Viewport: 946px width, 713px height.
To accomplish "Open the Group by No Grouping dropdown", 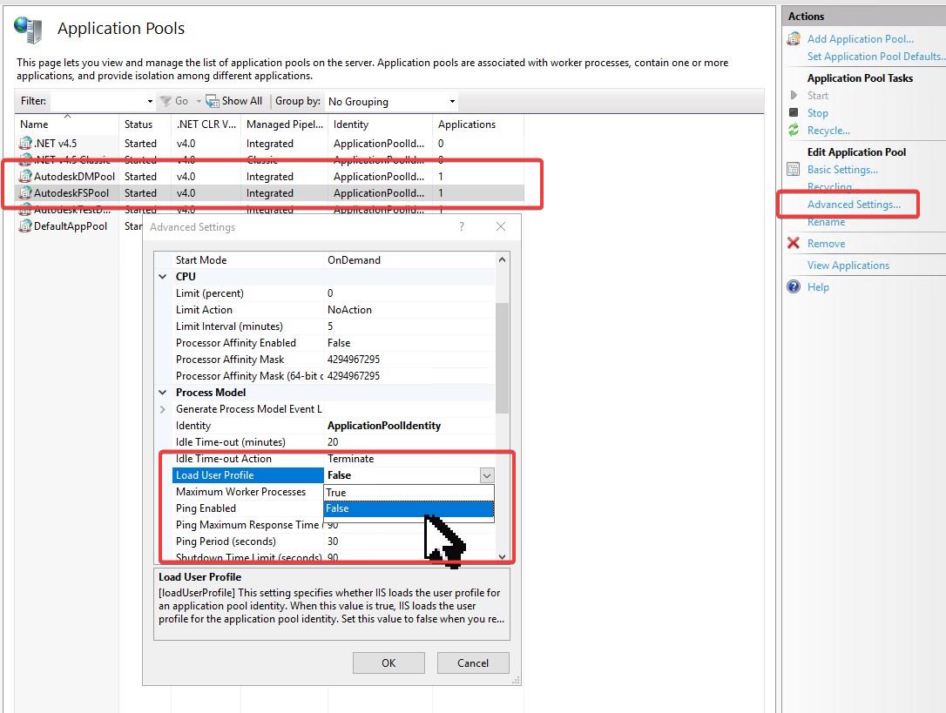I will [x=451, y=101].
